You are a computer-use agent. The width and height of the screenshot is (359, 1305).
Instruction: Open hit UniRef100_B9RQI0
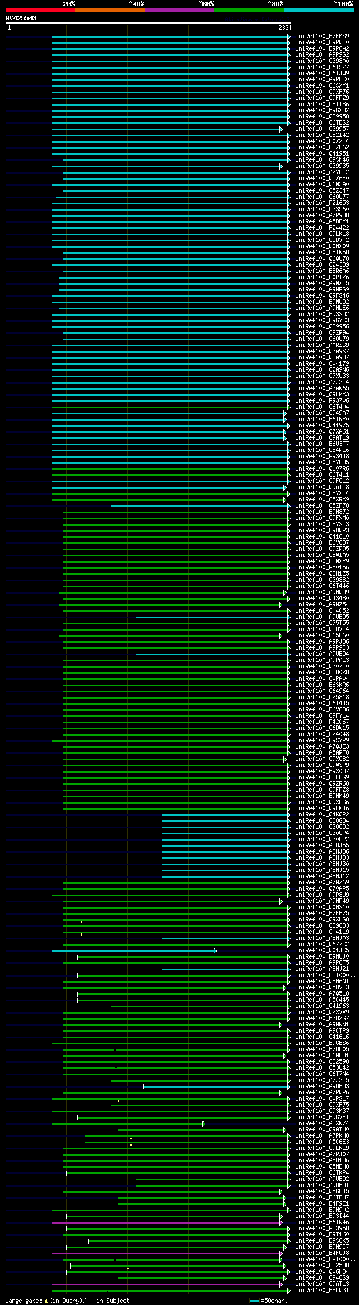click(x=322, y=43)
